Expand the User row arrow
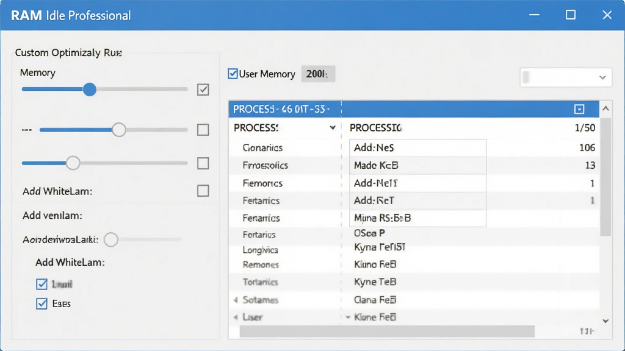The image size is (625, 351). point(236,317)
